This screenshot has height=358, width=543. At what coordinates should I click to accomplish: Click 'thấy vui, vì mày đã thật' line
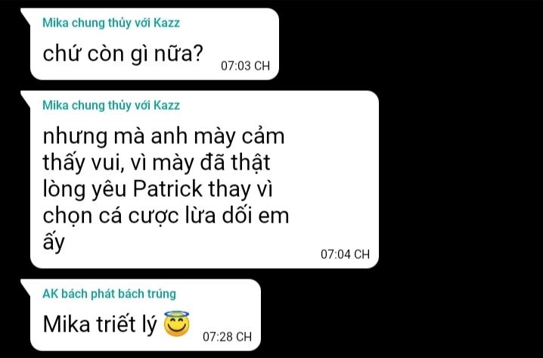click(157, 163)
